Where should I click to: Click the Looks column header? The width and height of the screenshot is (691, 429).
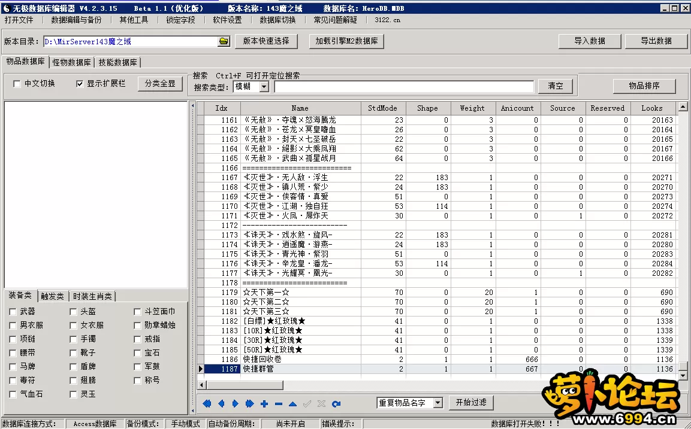click(652, 108)
